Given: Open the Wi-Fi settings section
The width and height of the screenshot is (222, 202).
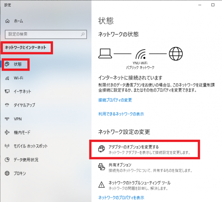Looking at the screenshot, I should [x=18, y=78].
